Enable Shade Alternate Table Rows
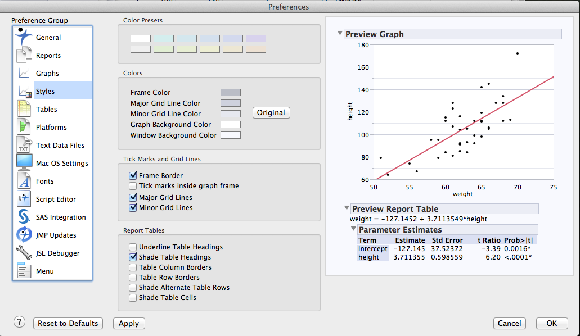Image resolution: width=580 pixels, height=336 pixels. click(x=133, y=287)
